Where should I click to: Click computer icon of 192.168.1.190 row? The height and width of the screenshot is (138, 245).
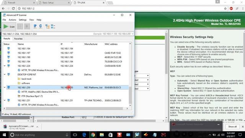point(8,57)
